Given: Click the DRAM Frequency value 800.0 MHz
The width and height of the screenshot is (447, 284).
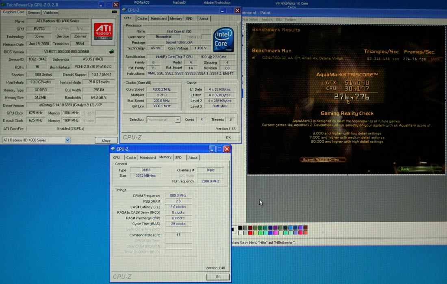Looking at the screenshot, I should click(178, 195).
